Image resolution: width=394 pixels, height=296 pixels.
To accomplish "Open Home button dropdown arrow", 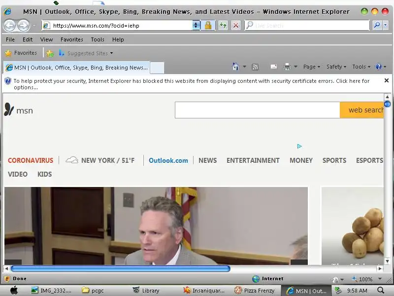I will point(244,67).
